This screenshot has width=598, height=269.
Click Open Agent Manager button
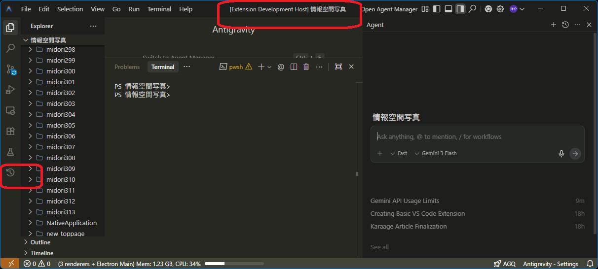[389, 9]
